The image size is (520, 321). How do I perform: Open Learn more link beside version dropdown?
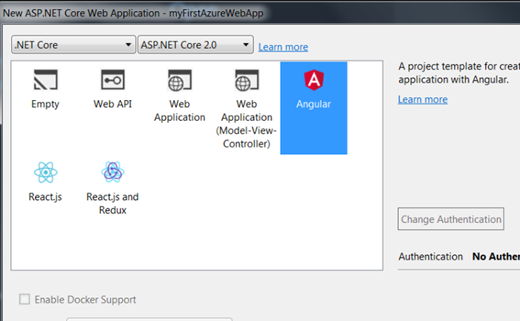(283, 47)
